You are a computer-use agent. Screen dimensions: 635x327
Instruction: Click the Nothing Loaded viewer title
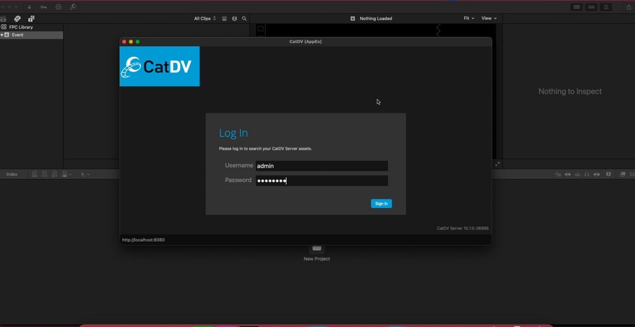[x=376, y=18]
